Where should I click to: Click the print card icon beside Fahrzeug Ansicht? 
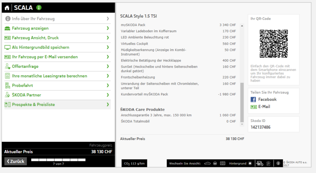coord(8,38)
